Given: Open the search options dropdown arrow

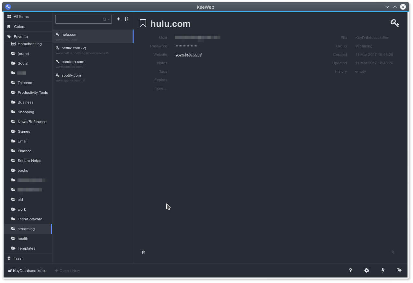Looking at the screenshot, I should tap(109, 19).
